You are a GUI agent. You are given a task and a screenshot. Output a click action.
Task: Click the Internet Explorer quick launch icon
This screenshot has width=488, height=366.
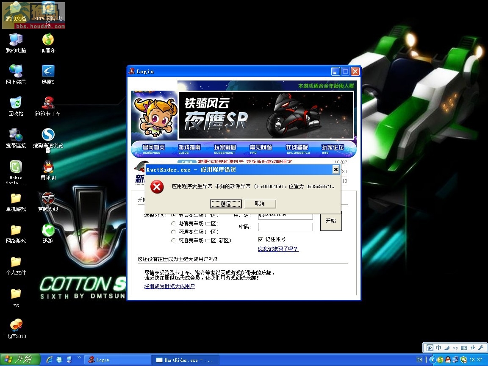[x=50, y=360]
